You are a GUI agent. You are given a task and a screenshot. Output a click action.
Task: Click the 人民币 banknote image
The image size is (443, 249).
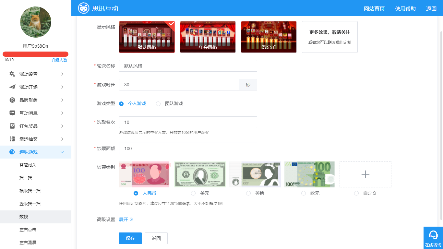click(145, 174)
